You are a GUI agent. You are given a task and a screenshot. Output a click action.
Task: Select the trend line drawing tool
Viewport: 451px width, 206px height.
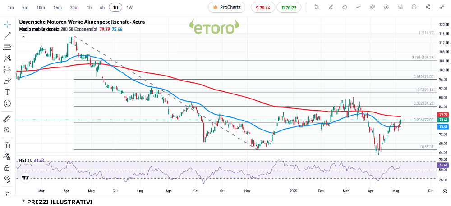[7, 36]
